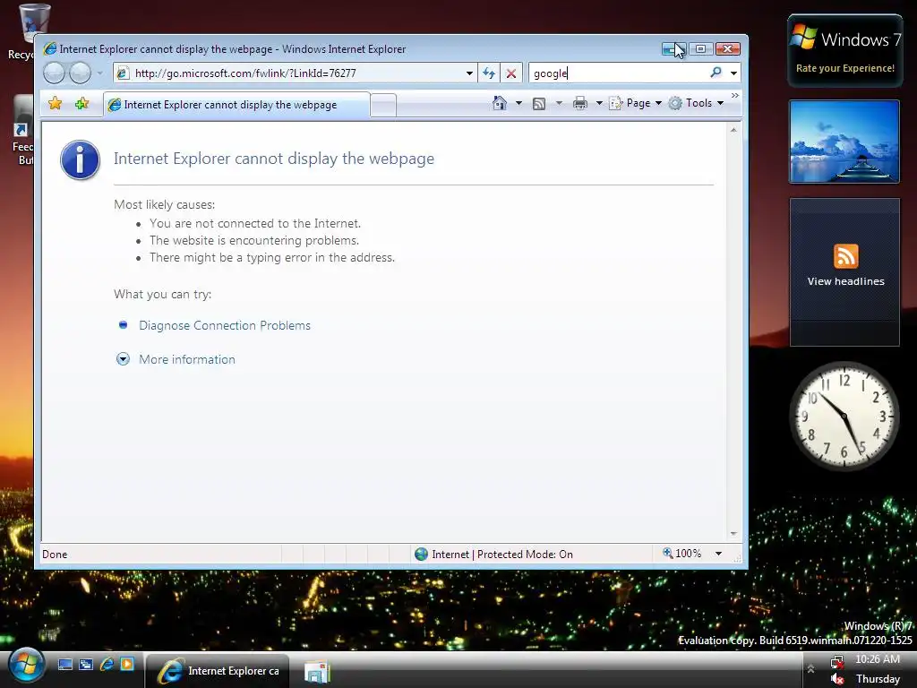Show hidden tray icons chevron
This screenshot has width=917, height=688.
point(810,668)
